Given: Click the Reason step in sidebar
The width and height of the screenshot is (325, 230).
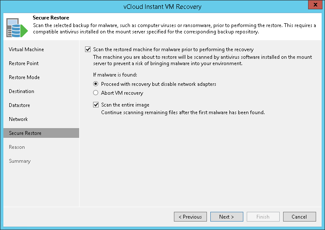Looking at the screenshot, I should (17, 147).
